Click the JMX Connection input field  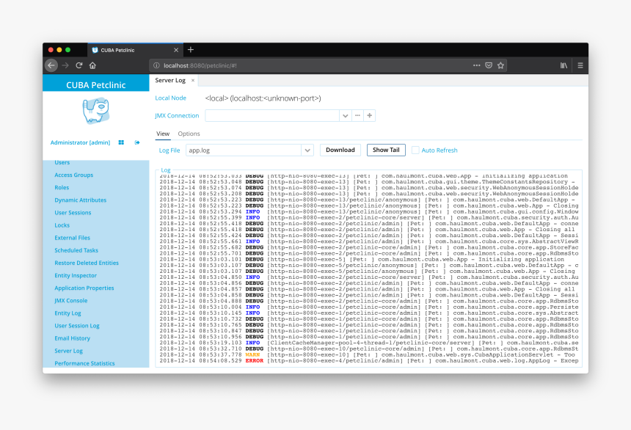coord(272,115)
